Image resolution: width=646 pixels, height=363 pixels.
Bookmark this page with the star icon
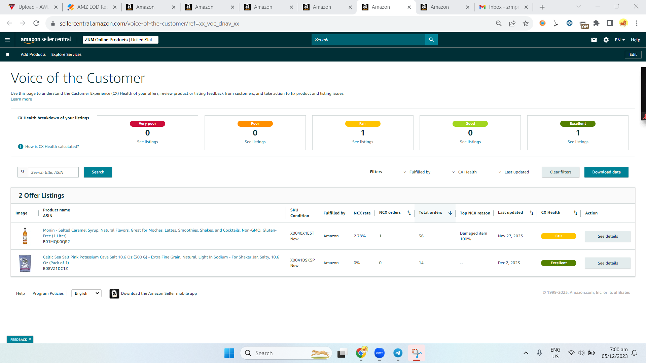pos(526,23)
